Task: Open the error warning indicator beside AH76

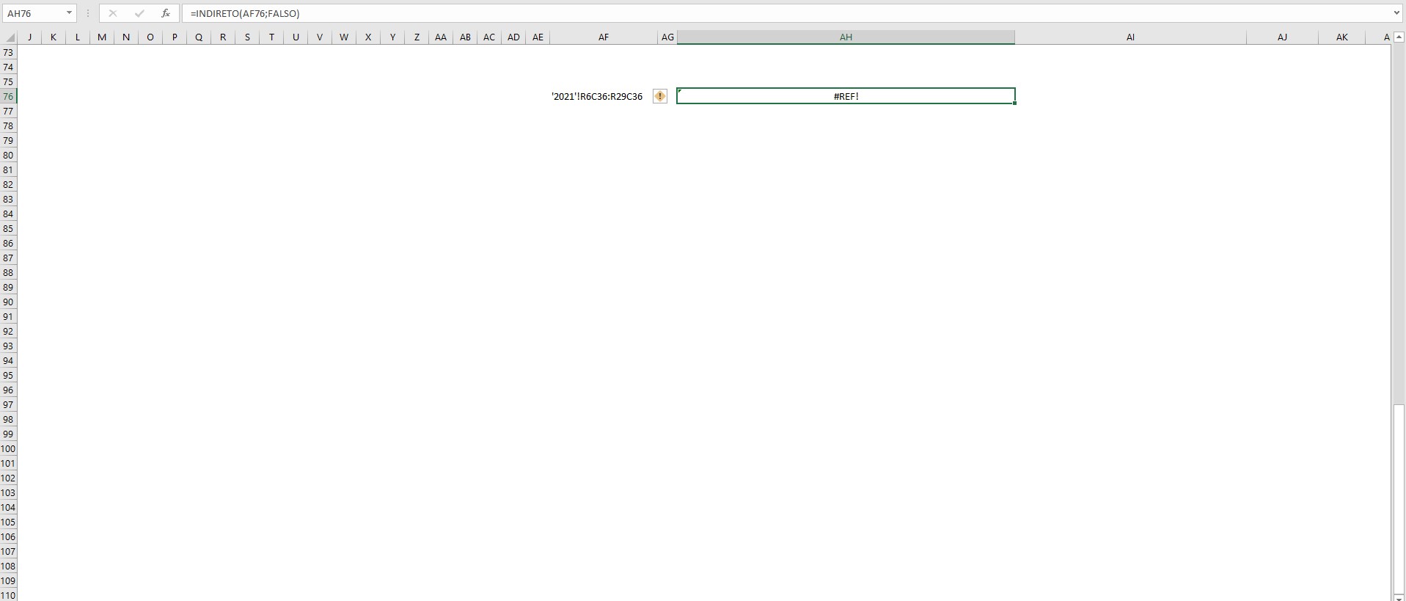Action: pos(660,96)
